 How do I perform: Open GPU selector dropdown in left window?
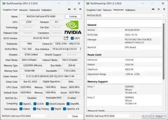point(25,116)
